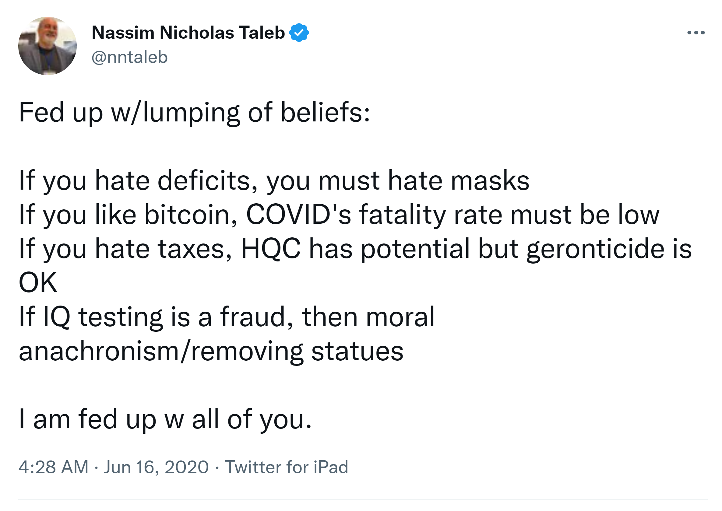Click the word "geronticide" in the tweet

click(595, 249)
